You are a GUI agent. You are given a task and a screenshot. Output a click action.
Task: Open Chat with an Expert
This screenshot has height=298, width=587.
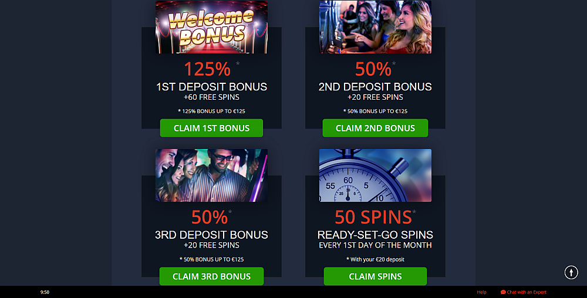[x=524, y=292]
